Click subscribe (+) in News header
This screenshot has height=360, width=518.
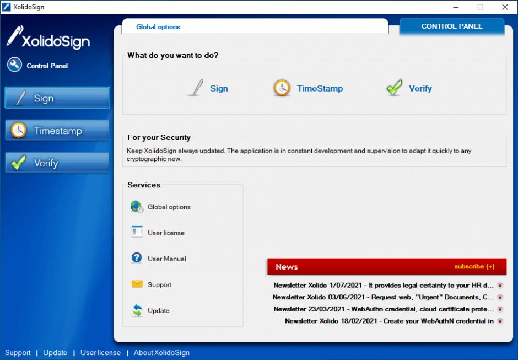474,266
